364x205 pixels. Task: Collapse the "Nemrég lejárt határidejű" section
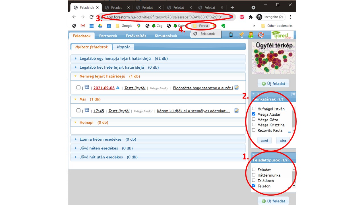[x=110, y=76]
